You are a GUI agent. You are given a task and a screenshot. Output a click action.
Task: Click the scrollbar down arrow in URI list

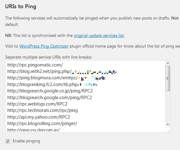[x=168, y=125]
